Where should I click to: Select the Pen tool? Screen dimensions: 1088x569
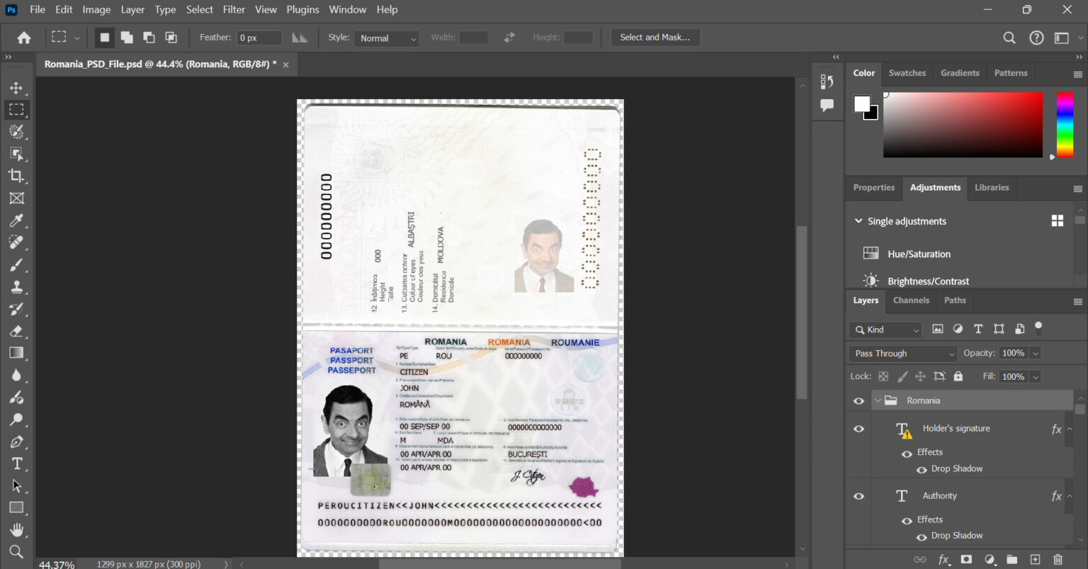16,441
